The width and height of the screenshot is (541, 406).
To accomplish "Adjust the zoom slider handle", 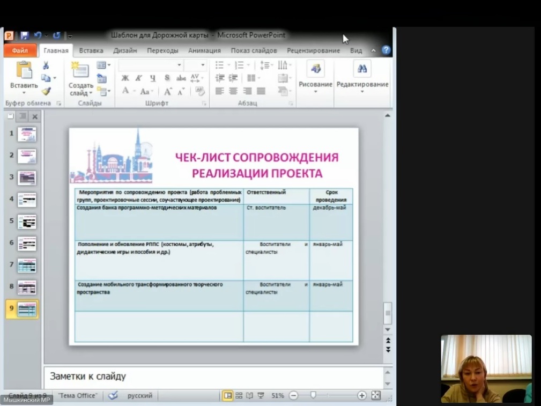I will tap(313, 395).
